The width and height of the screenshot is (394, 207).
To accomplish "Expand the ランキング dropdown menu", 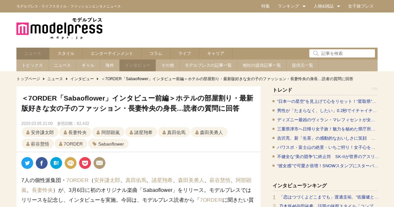I will (292, 6).
